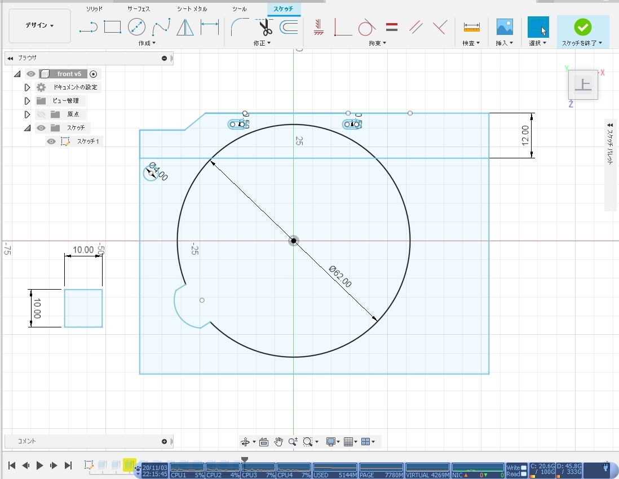Screen dimensions: 619x479
Task: Click the Insert image icon
Action: pos(504,27)
